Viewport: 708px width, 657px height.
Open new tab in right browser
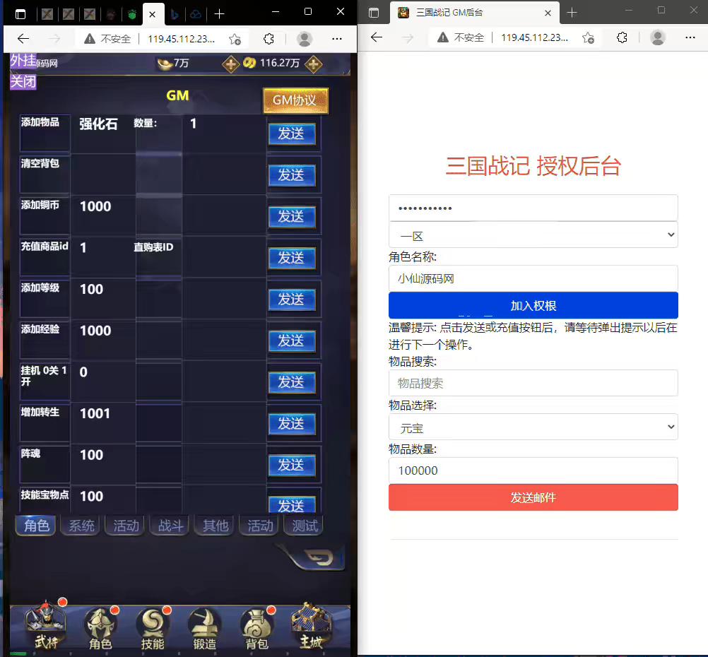[572, 13]
